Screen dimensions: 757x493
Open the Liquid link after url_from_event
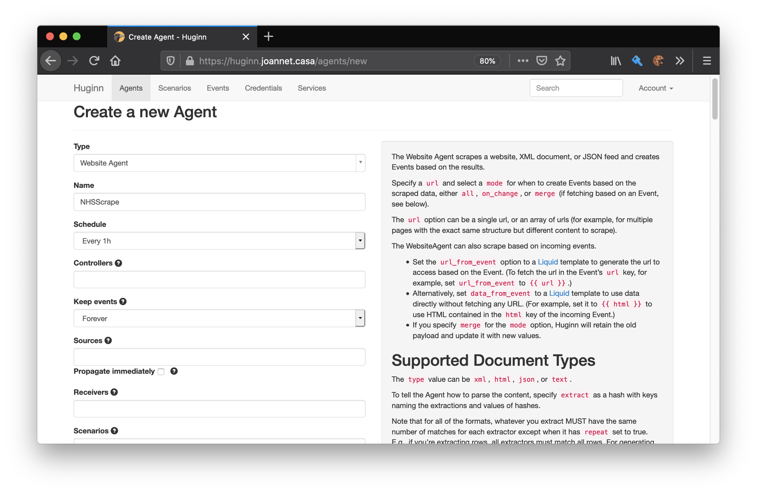click(548, 262)
